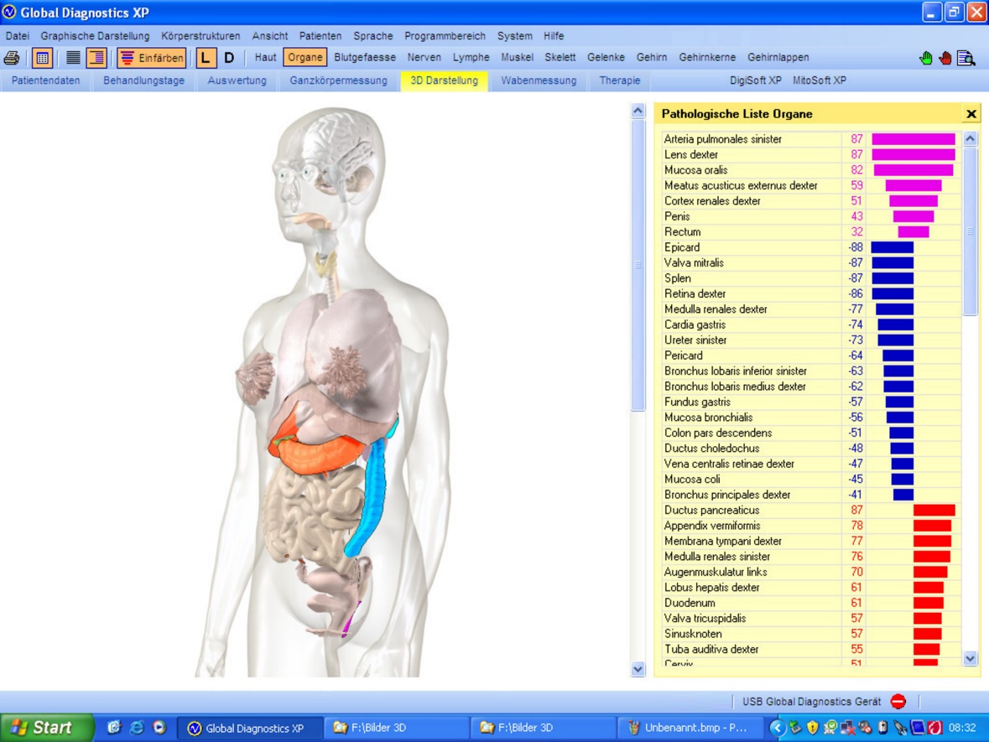The image size is (989, 742).
Task: Open the Körperstrukturen menu
Action: [200, 36]
